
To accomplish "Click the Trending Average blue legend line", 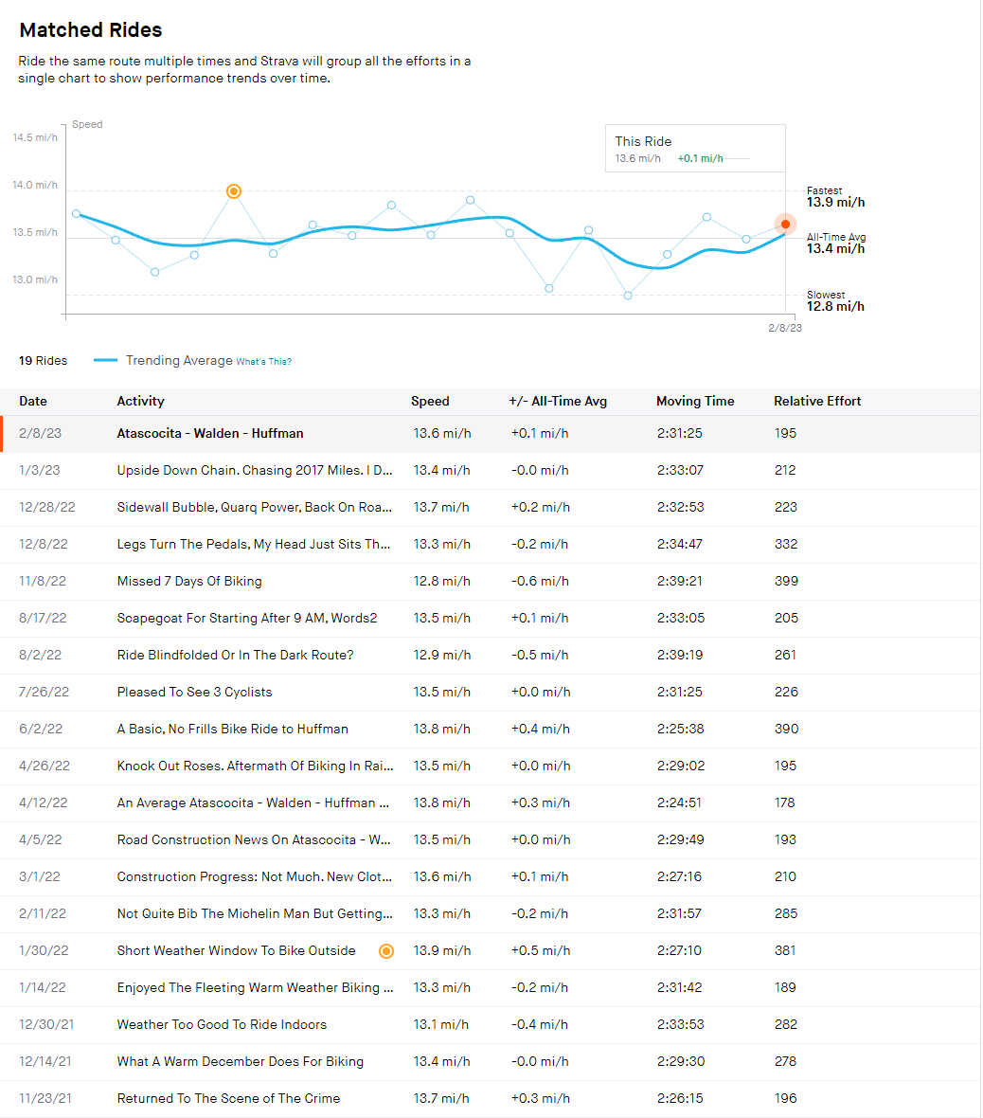I will coord(106,361).
